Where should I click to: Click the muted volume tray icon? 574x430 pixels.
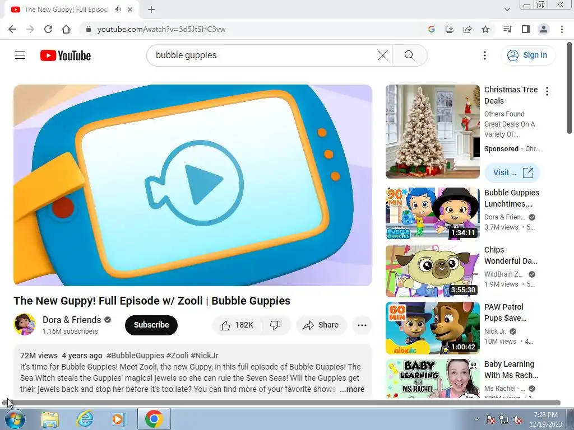[x=517, y=419]
